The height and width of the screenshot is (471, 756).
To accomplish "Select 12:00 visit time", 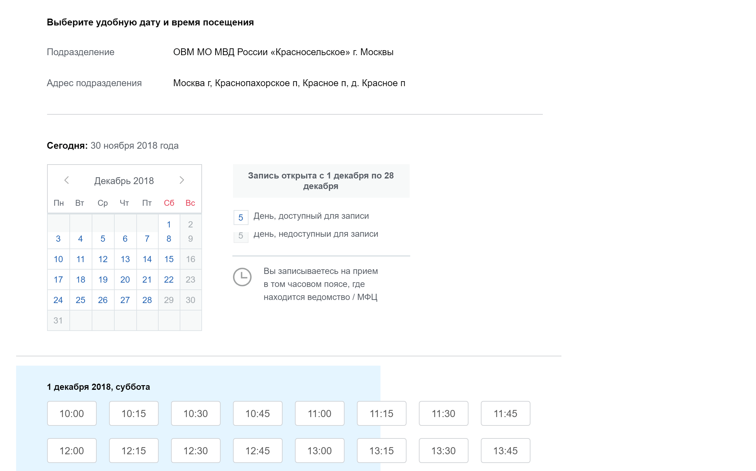I will 72,451.
